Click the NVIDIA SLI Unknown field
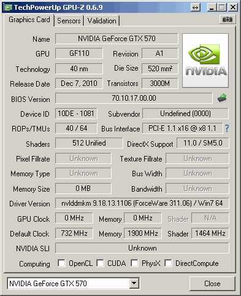Viewport: 241px width, 296px height. [x=142, y=248]
